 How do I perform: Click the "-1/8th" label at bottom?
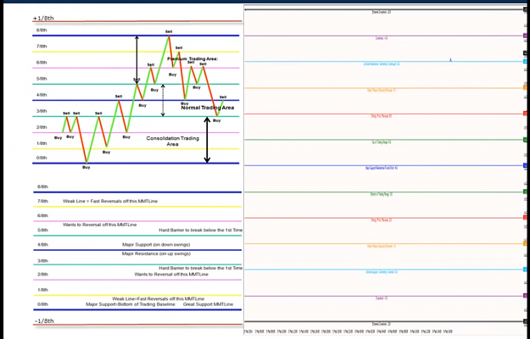tap(44, 320)
